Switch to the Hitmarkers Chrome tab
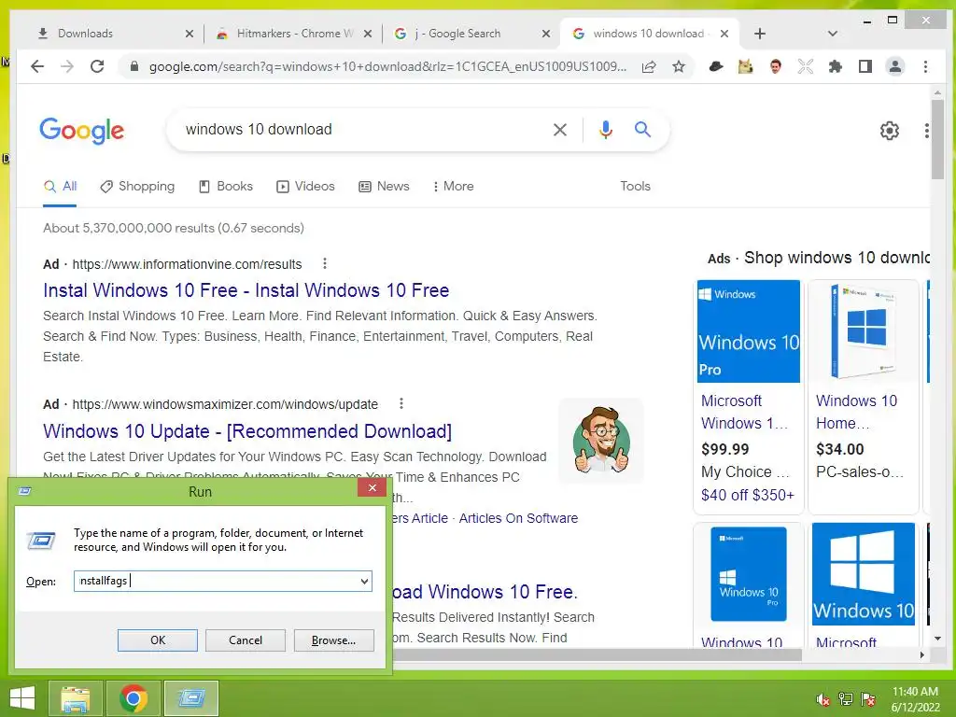The image size is (956, 717). [x=295, y=34]
